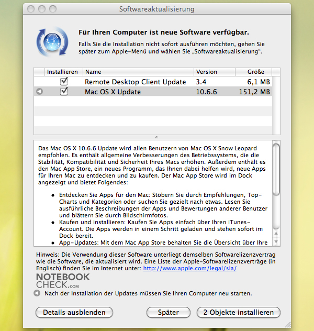Click description pane scrollbar thumb
Image resolution: width=314 pixels, height=331 pixels.
[x=276, y=169]
